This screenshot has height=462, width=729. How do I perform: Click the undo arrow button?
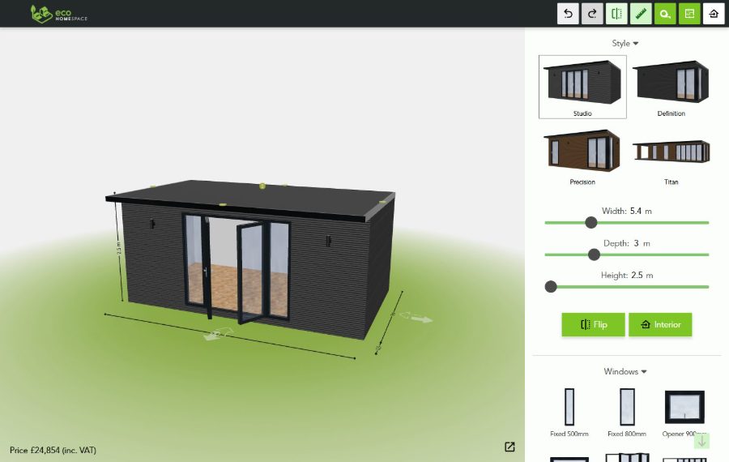[x=568, y=14]
